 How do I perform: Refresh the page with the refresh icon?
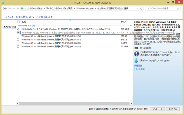click(141, 9)
